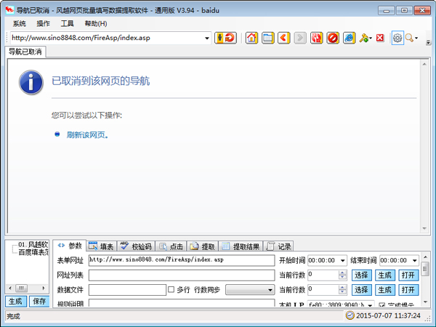Viewport: 436px width, 327px height.
Task: Click the 刷新该网页 link
Action: [87, 134]
